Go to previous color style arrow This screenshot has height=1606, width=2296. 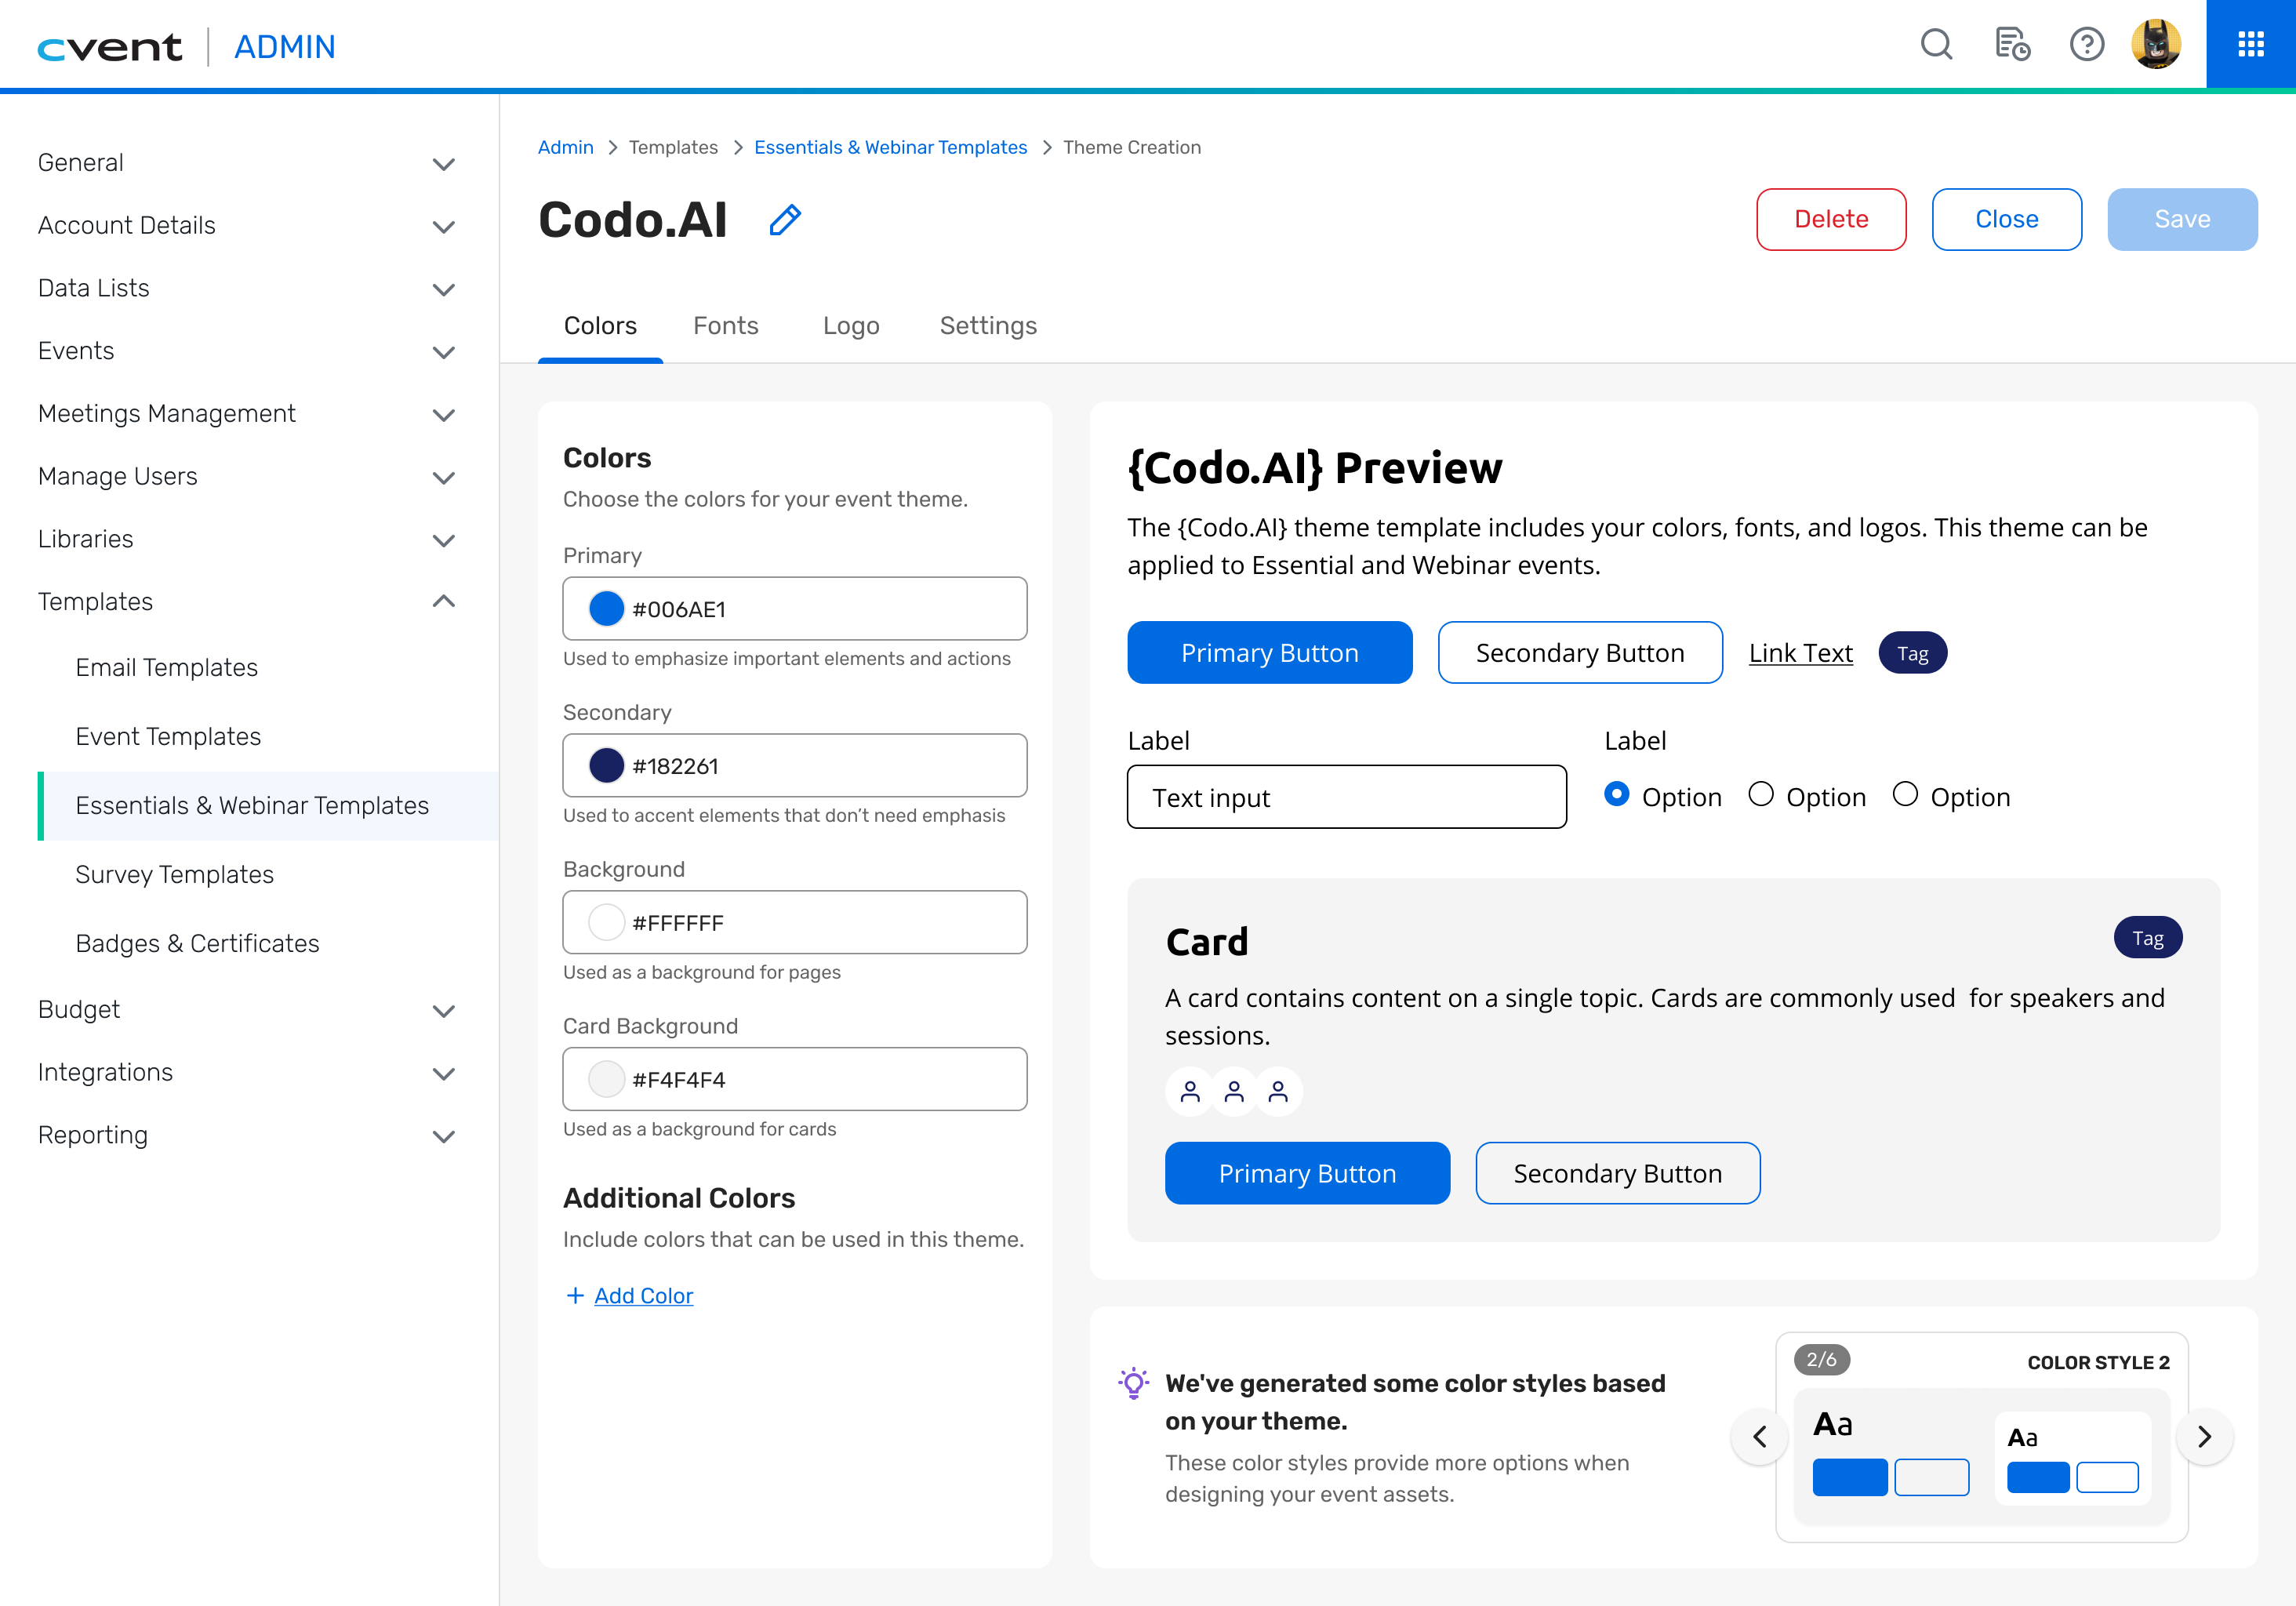click(x=1759, y=1437)
